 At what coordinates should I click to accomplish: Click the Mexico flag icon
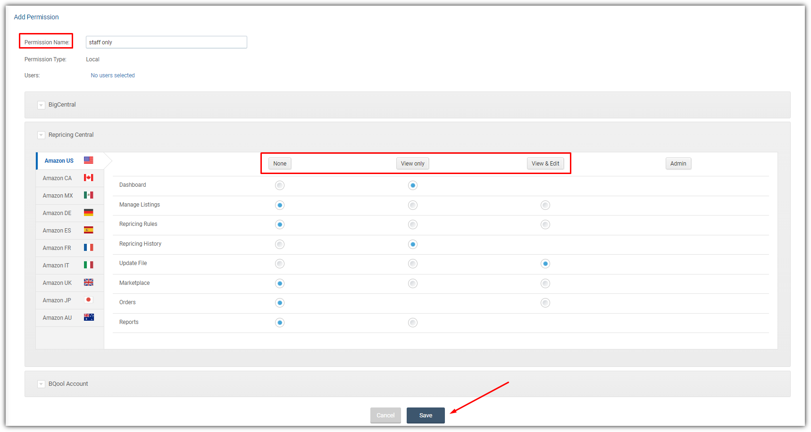click(88, 195)
